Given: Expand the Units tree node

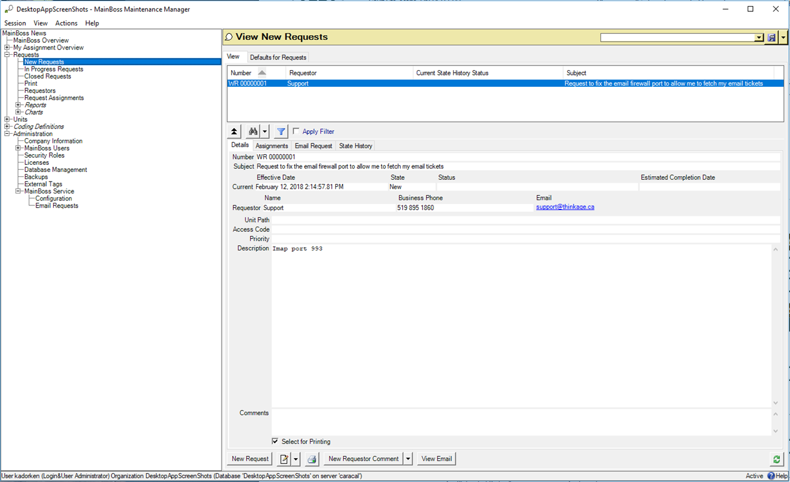Looking at the screenshot, I should 7,120.
